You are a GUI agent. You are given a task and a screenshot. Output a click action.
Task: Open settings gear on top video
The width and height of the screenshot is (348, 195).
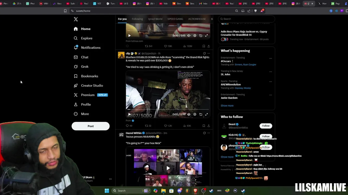pyautogui.click(x=195, y=35)
